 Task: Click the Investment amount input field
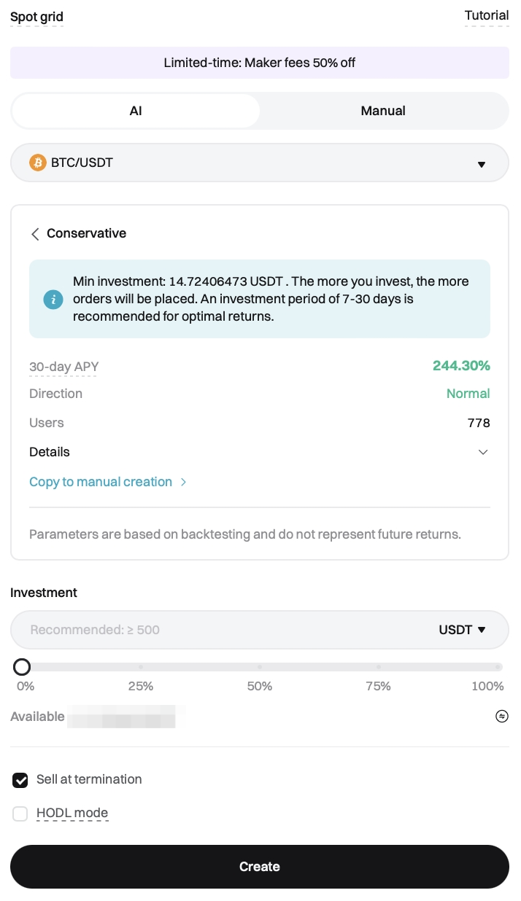tap(219, 630)
